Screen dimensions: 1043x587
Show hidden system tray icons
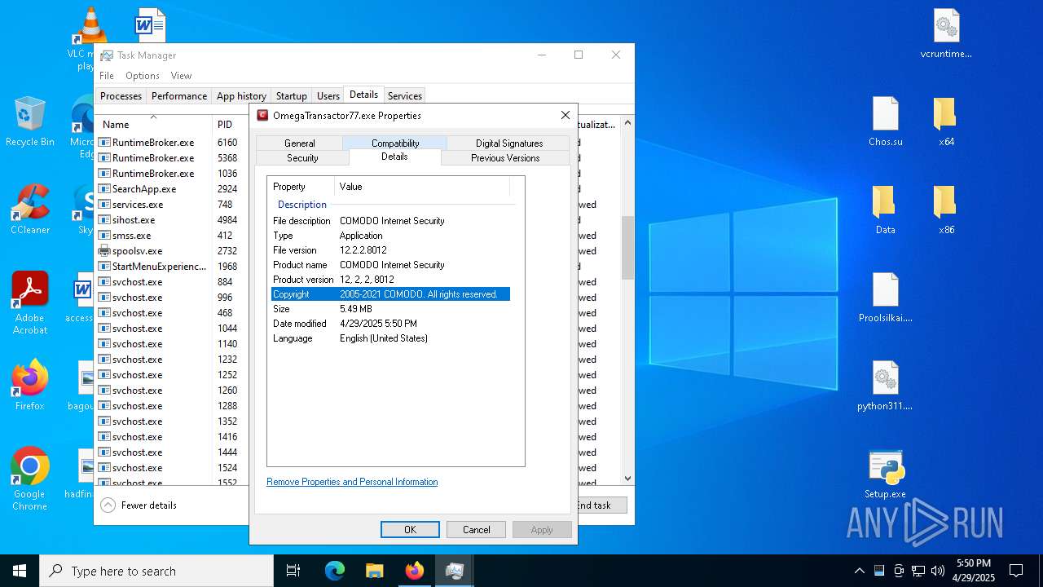coord(859,571)
